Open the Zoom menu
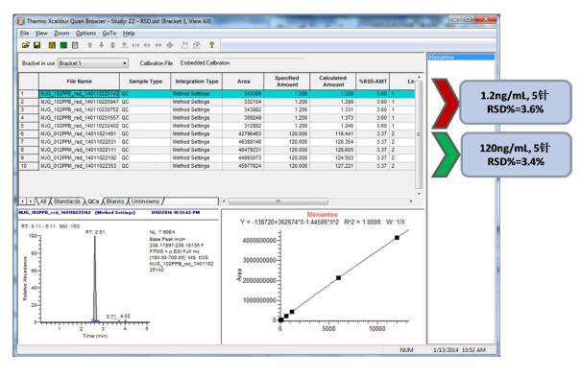 [61, 34]
